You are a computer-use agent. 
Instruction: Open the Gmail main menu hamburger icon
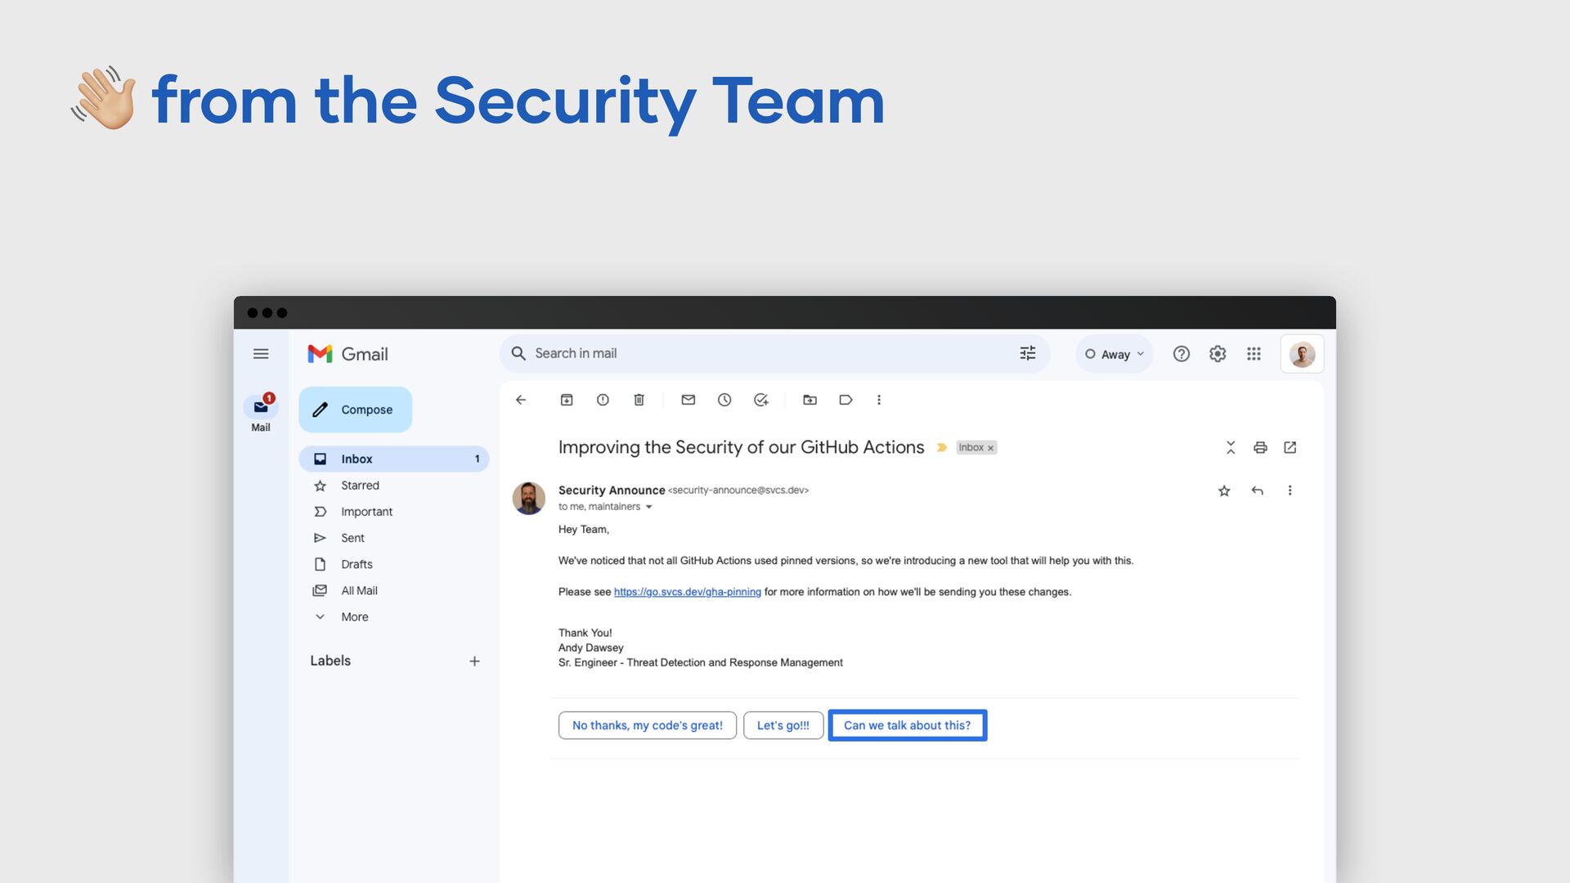261,354
